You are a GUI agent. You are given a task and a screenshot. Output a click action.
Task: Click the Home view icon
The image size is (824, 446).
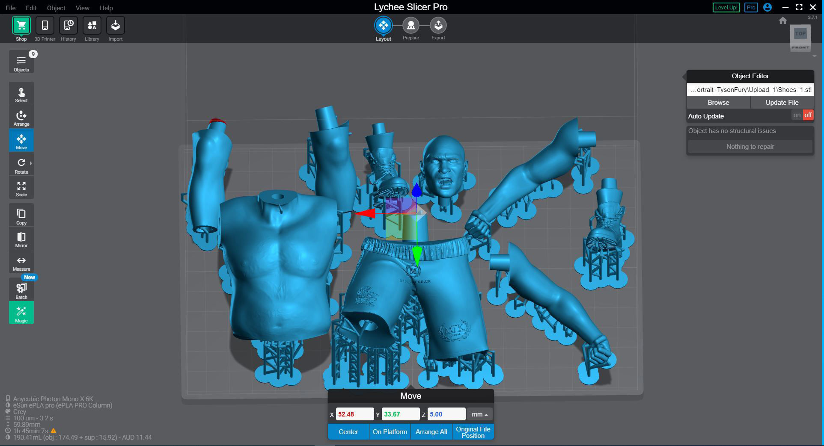[782, 21]
